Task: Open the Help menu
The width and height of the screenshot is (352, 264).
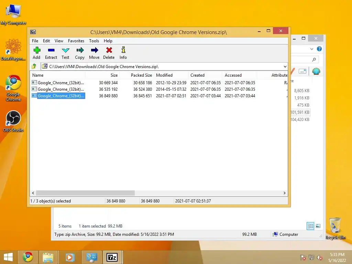Action: click(108, 41)
